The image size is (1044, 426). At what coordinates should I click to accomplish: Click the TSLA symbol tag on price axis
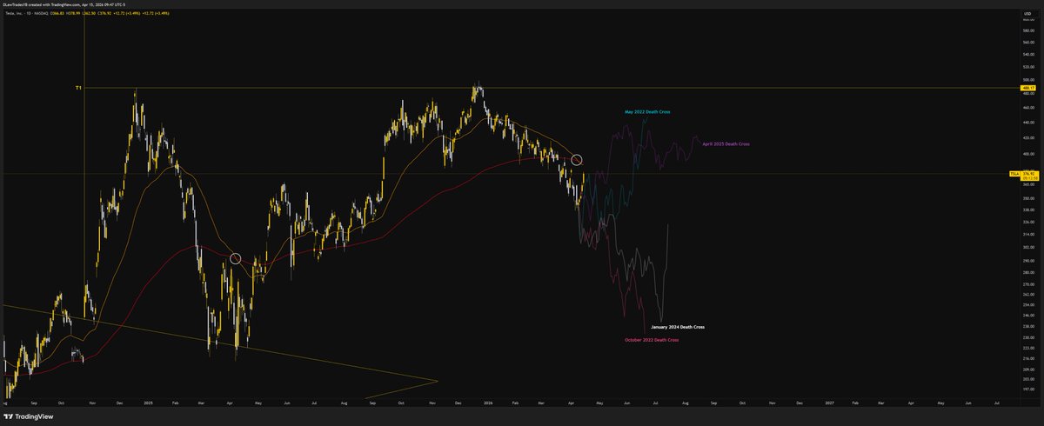[x=1014, y=174]
